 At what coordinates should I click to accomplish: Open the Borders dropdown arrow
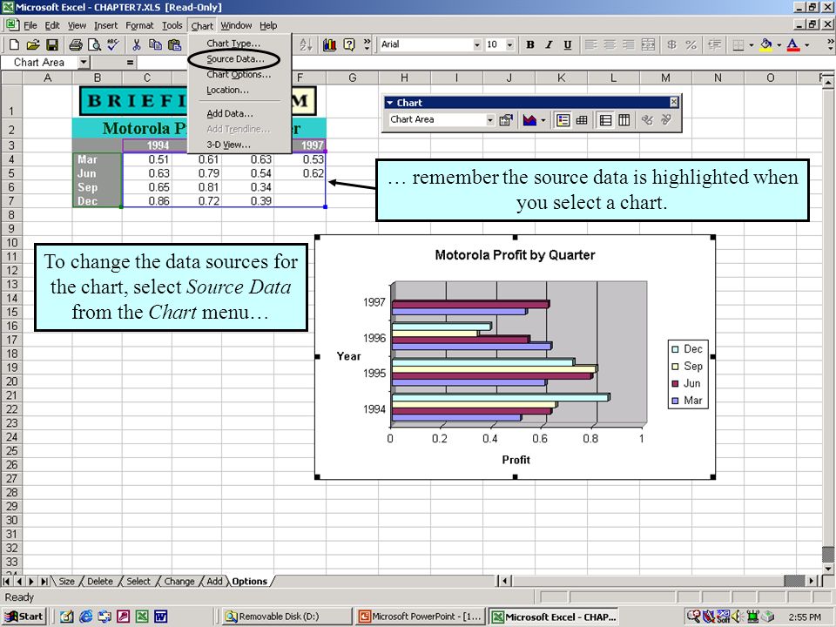pos(752,44)
